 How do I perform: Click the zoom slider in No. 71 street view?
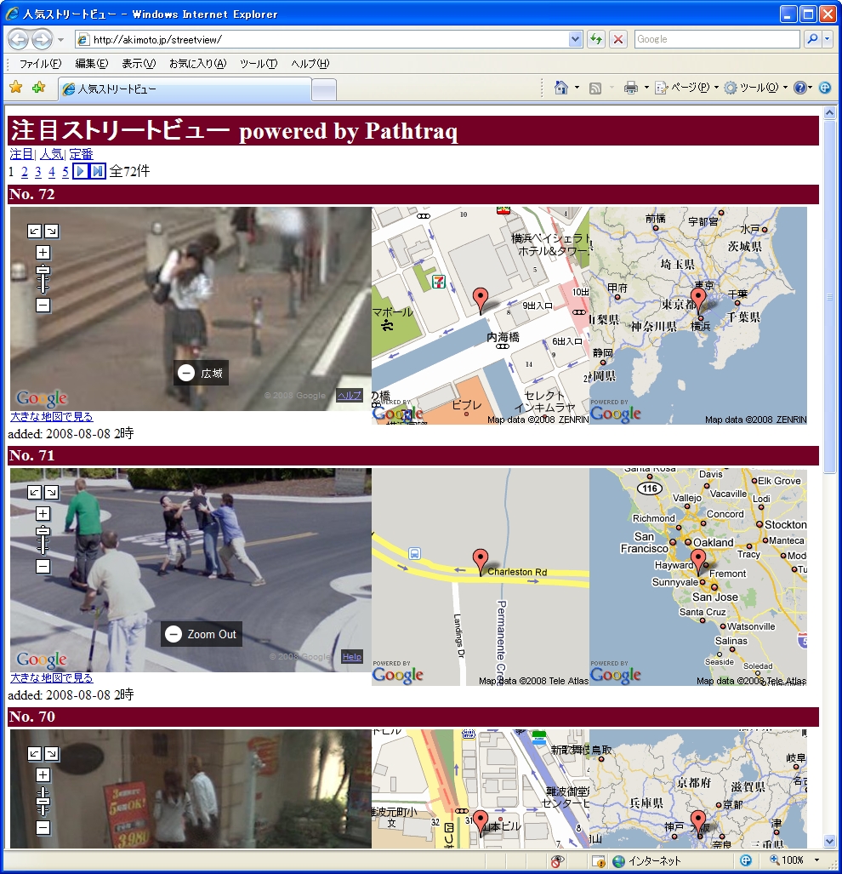pos(43,540)
